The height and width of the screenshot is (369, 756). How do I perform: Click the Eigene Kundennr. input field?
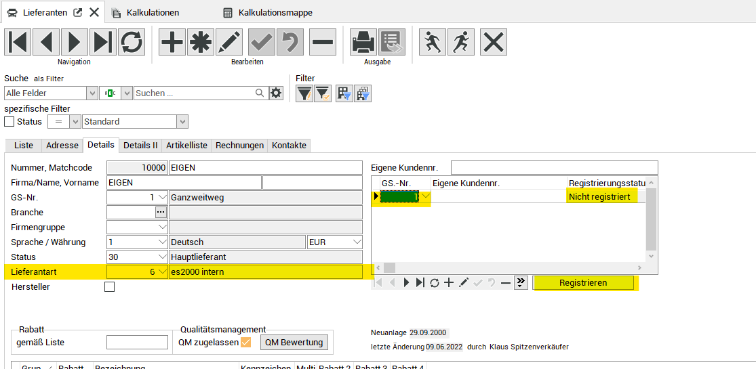pyautogui.click(x=555, y=168)
